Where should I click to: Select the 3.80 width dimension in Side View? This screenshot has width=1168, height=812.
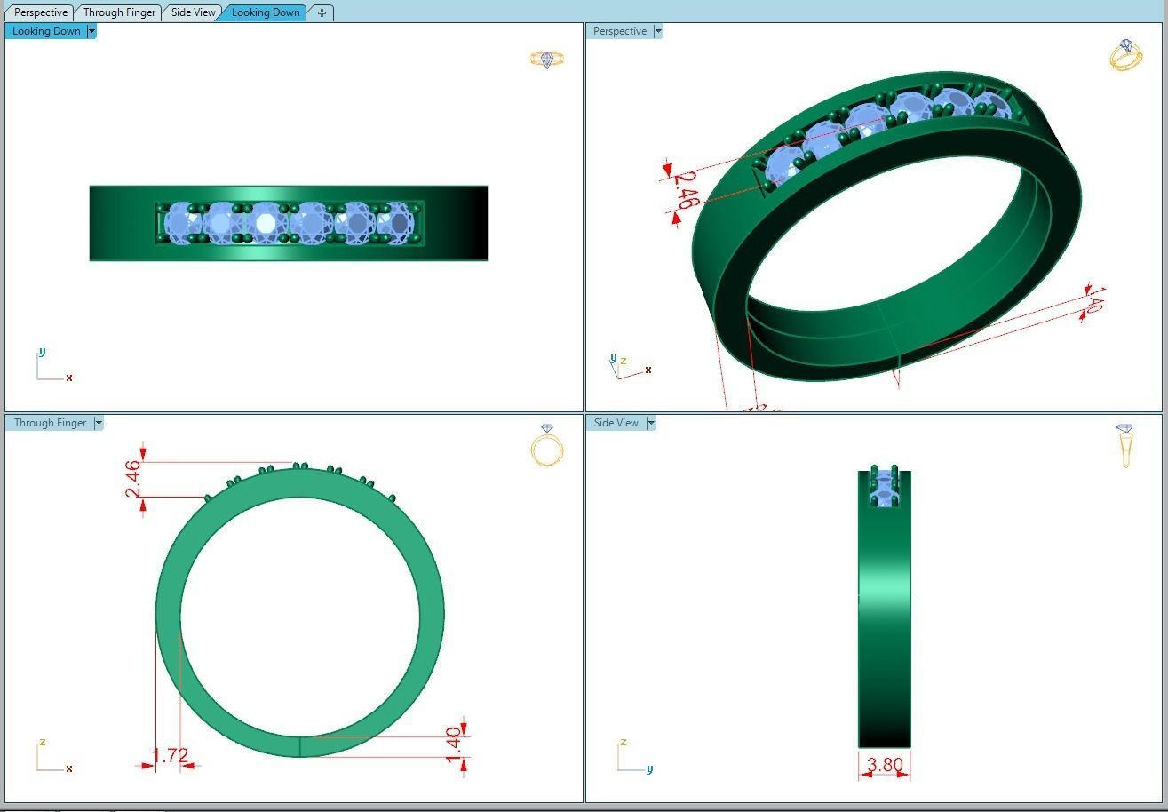tap(885, 765)
